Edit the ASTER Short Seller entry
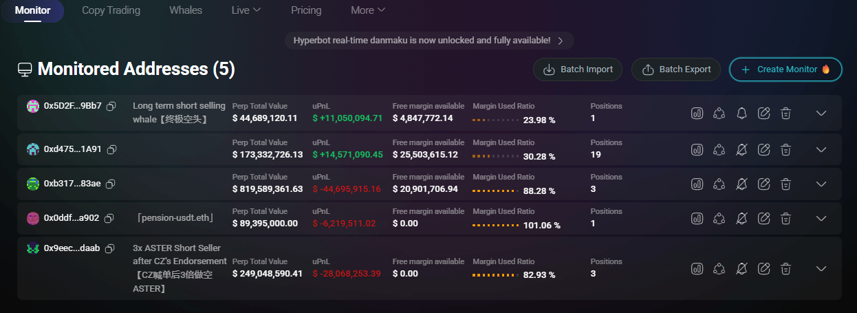The image size is (857, 313). [x=763, y=268]
